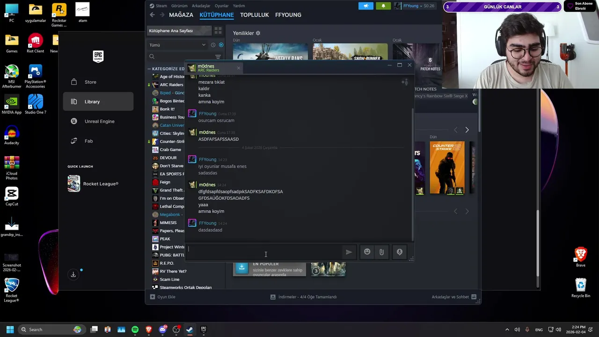Open Yenilikler settings gear

(x=258, y=33)
